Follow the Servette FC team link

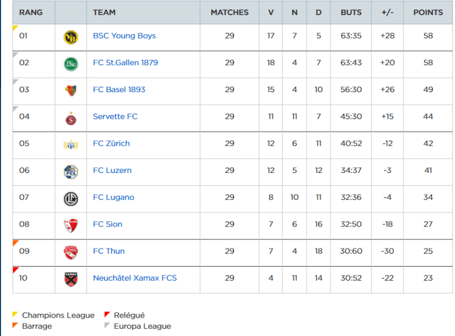tap(115, 116)
